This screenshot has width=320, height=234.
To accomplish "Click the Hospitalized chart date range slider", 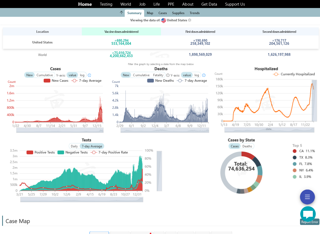I will (269, 130).
